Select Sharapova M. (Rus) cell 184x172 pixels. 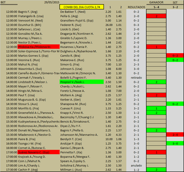coord(73,104)
